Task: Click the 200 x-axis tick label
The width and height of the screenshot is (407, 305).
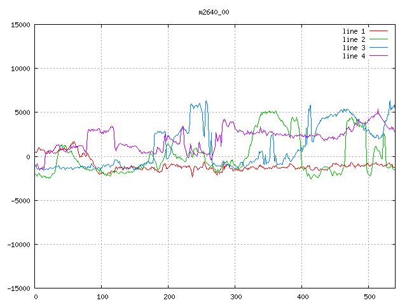Action: 169,297
